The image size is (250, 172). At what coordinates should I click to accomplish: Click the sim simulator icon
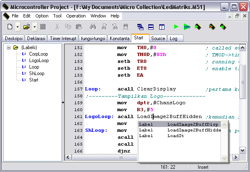[x=187, y=27]
